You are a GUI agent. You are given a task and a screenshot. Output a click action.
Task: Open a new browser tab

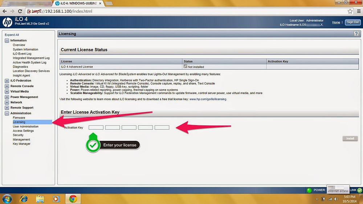coord(109,4)
